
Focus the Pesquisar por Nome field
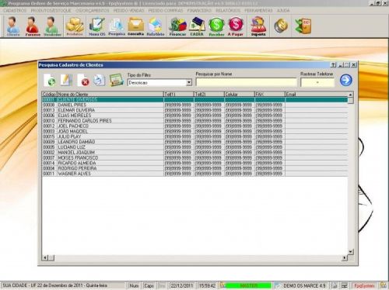(x=246, y=82)
